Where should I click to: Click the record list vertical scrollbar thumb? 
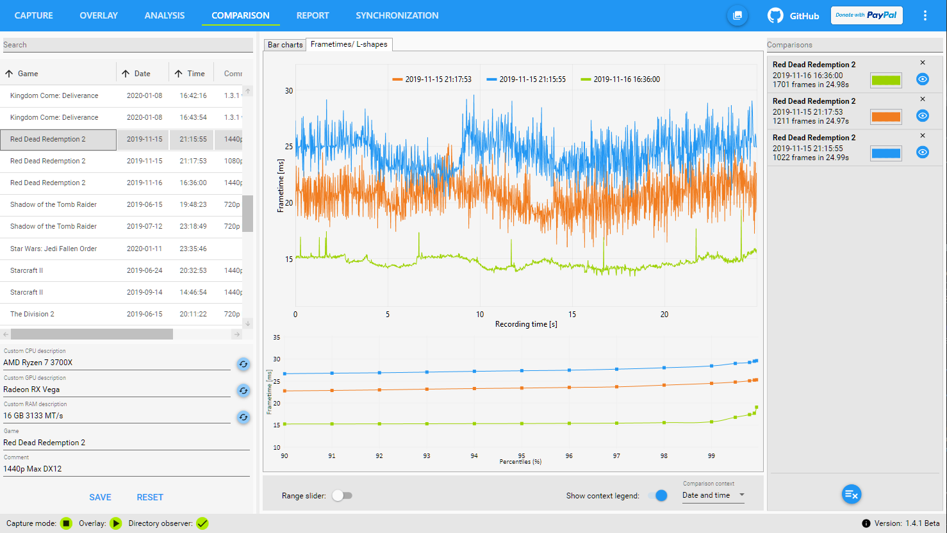[247, 213]
